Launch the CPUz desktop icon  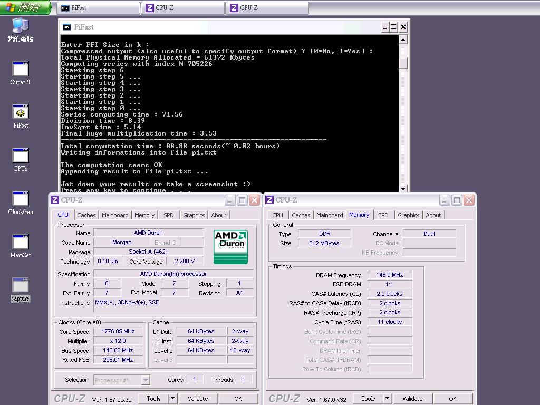coord(21,159)
